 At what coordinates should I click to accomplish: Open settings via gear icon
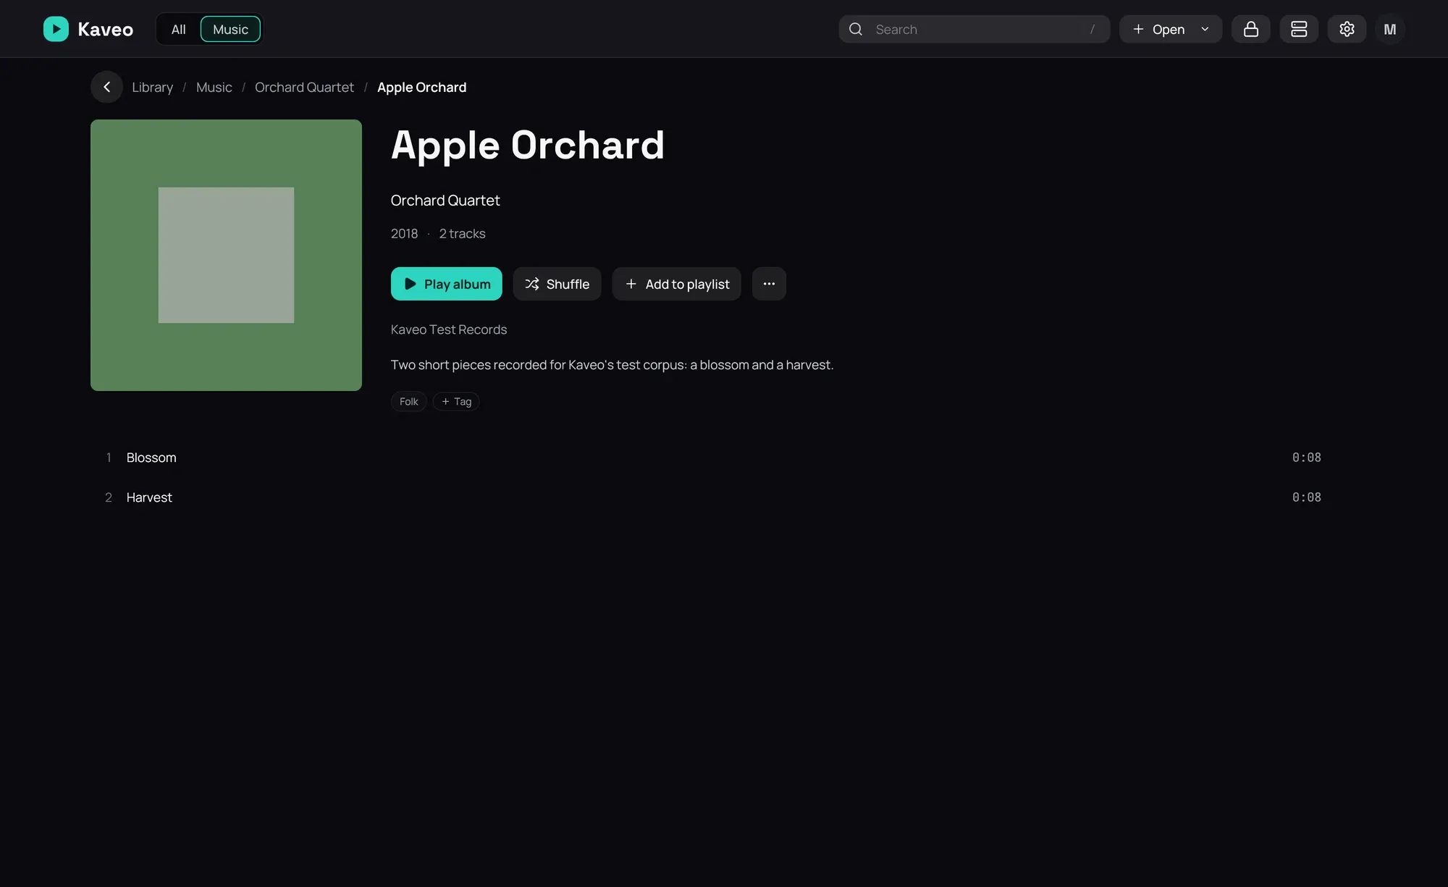tap(1347, 29)
